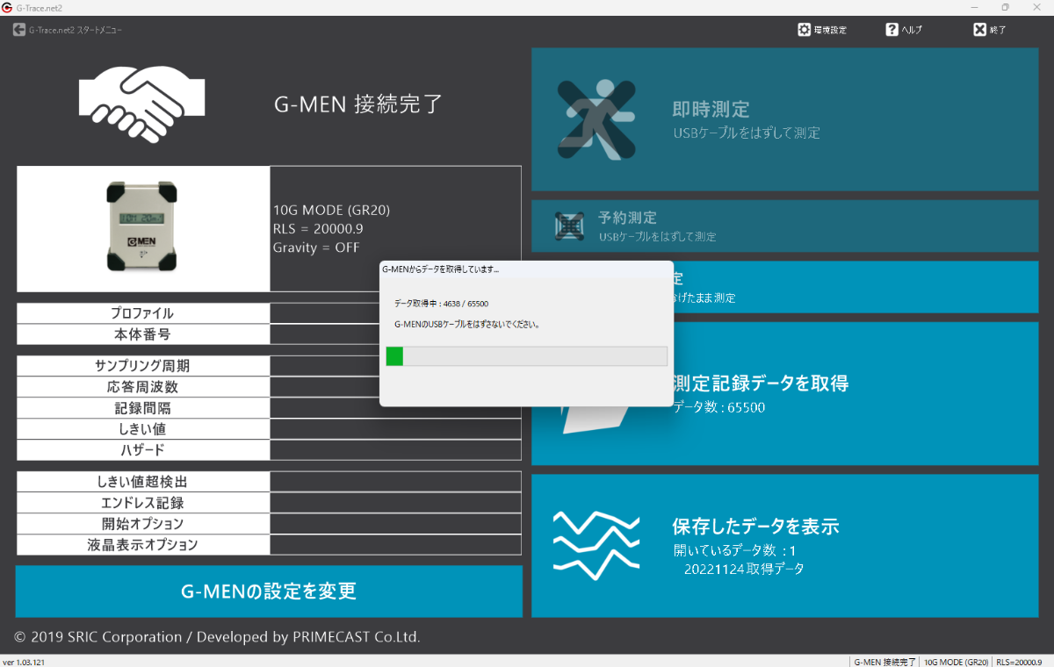Click the handshake connection icon
Viewport: 1054px width, 667px height.
pyautogui.click(x=141, y=105)
